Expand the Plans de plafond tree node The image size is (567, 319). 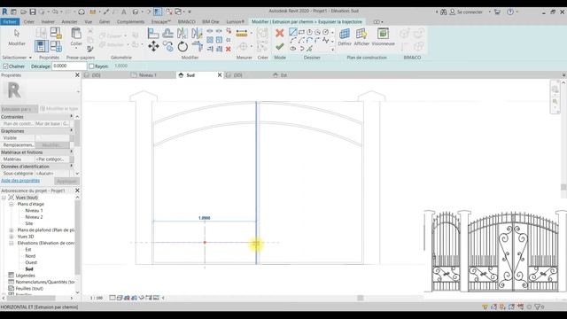click(x=12, y=230)
